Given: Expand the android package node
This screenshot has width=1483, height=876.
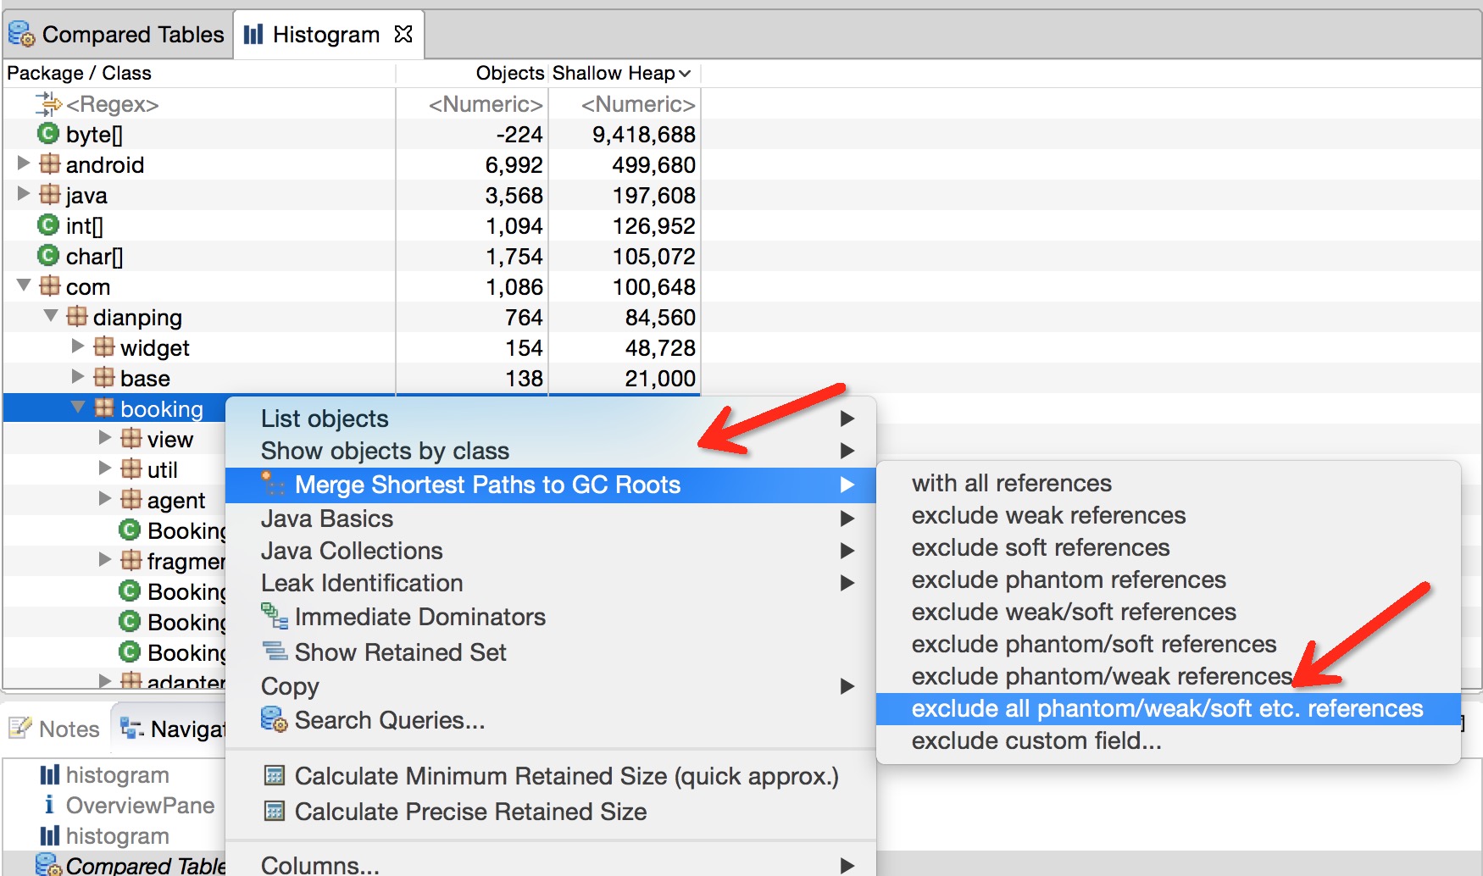Looking at the screenshot, I should point(24,163).
